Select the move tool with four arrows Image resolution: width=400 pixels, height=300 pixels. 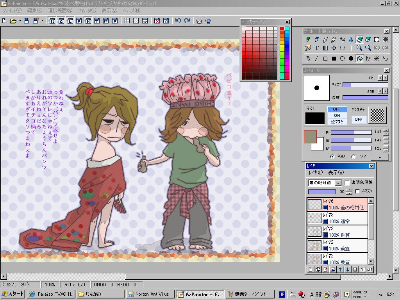334,48
